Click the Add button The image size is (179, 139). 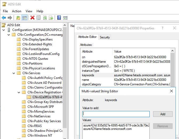163,114
